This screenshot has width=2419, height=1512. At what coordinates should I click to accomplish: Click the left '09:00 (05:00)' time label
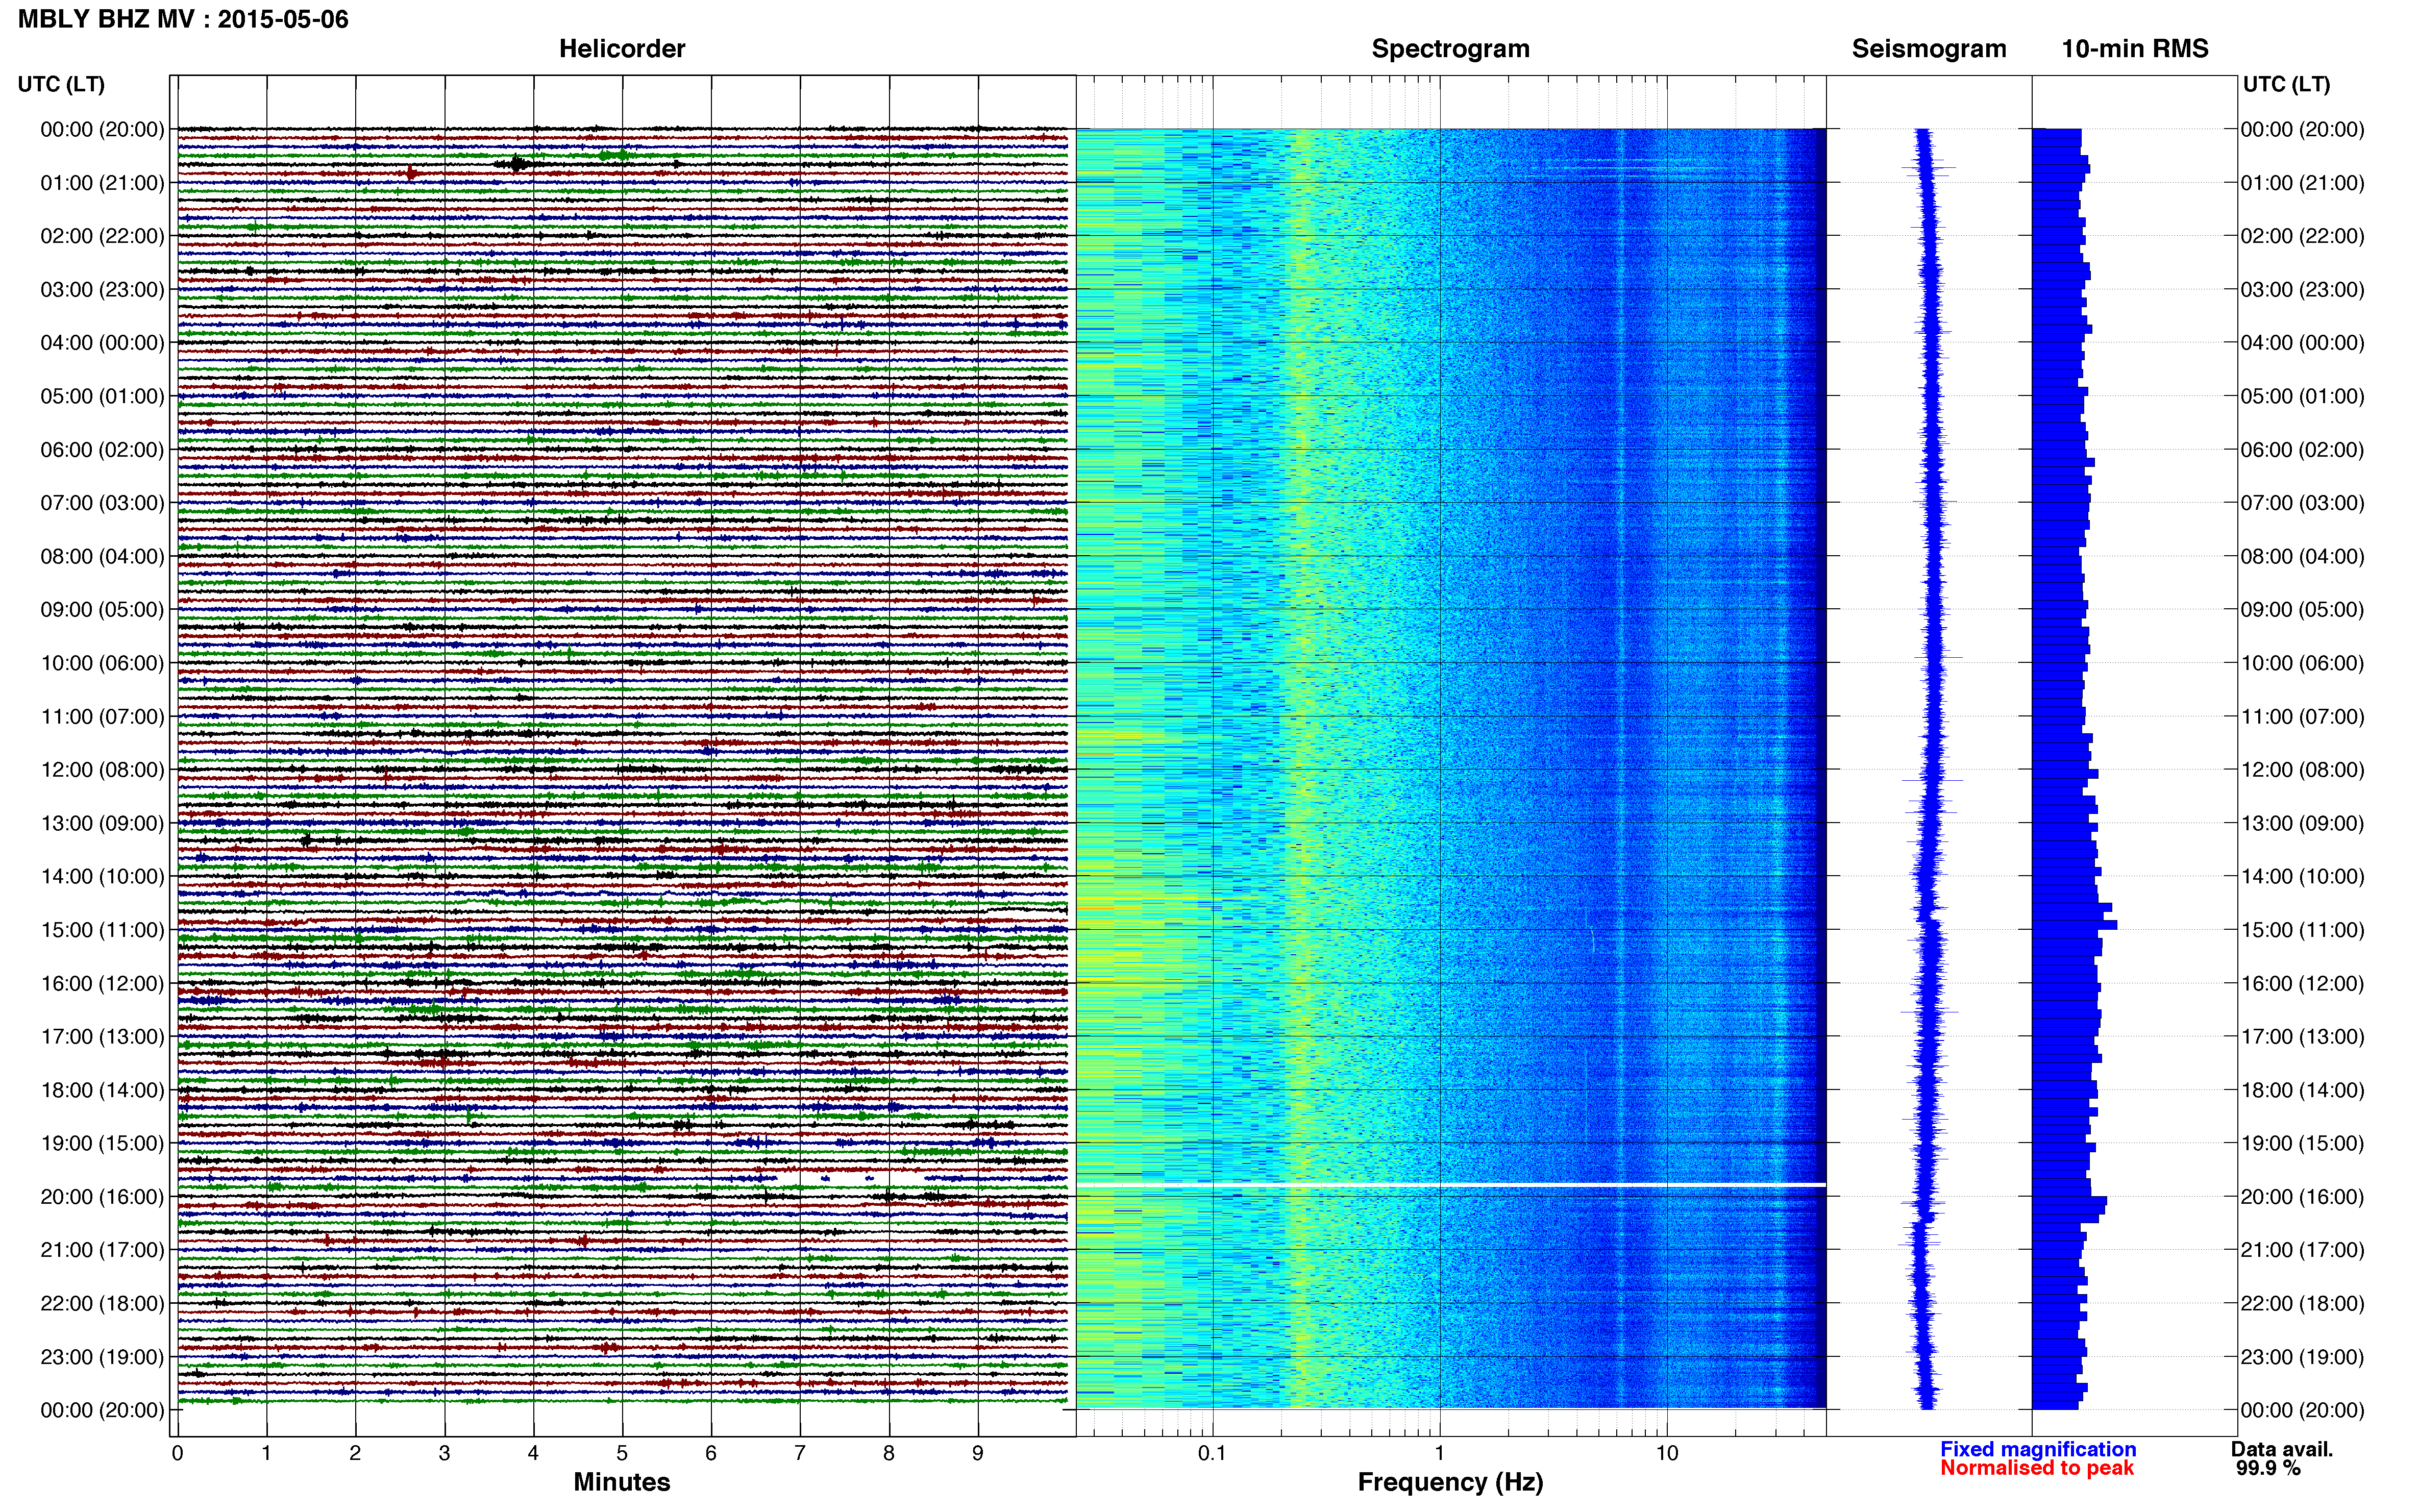point(102,610)
